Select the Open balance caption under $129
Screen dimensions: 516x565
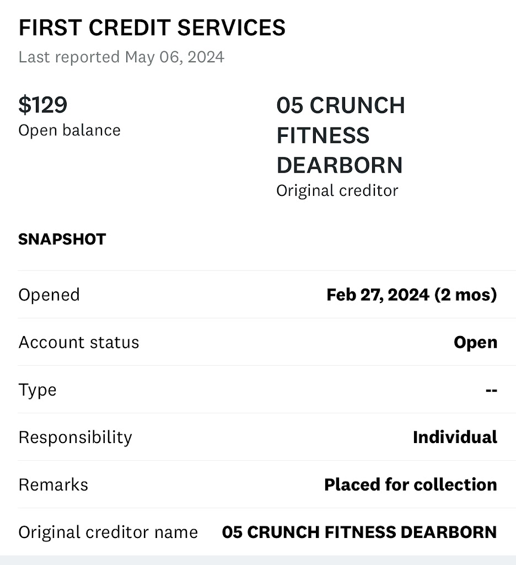point(69,130)
